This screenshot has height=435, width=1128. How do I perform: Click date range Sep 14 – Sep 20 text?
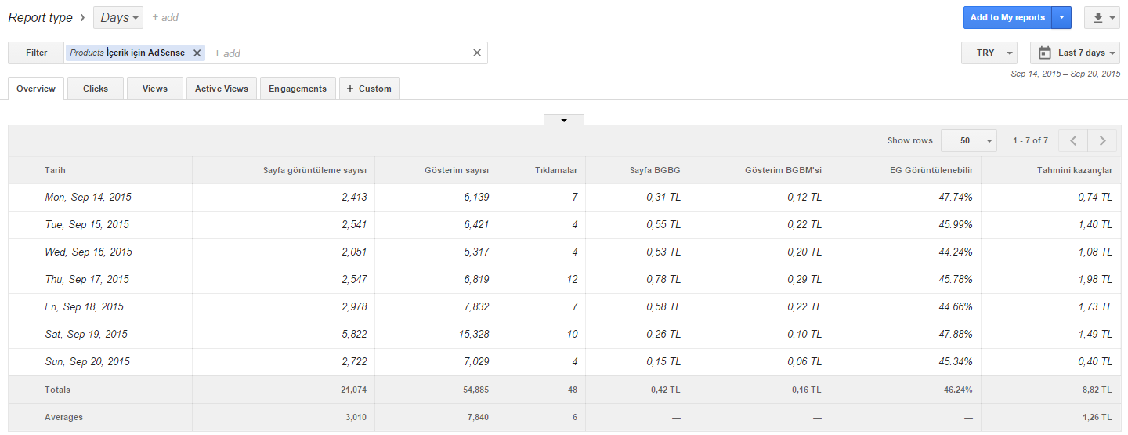tap(1065, 74)
